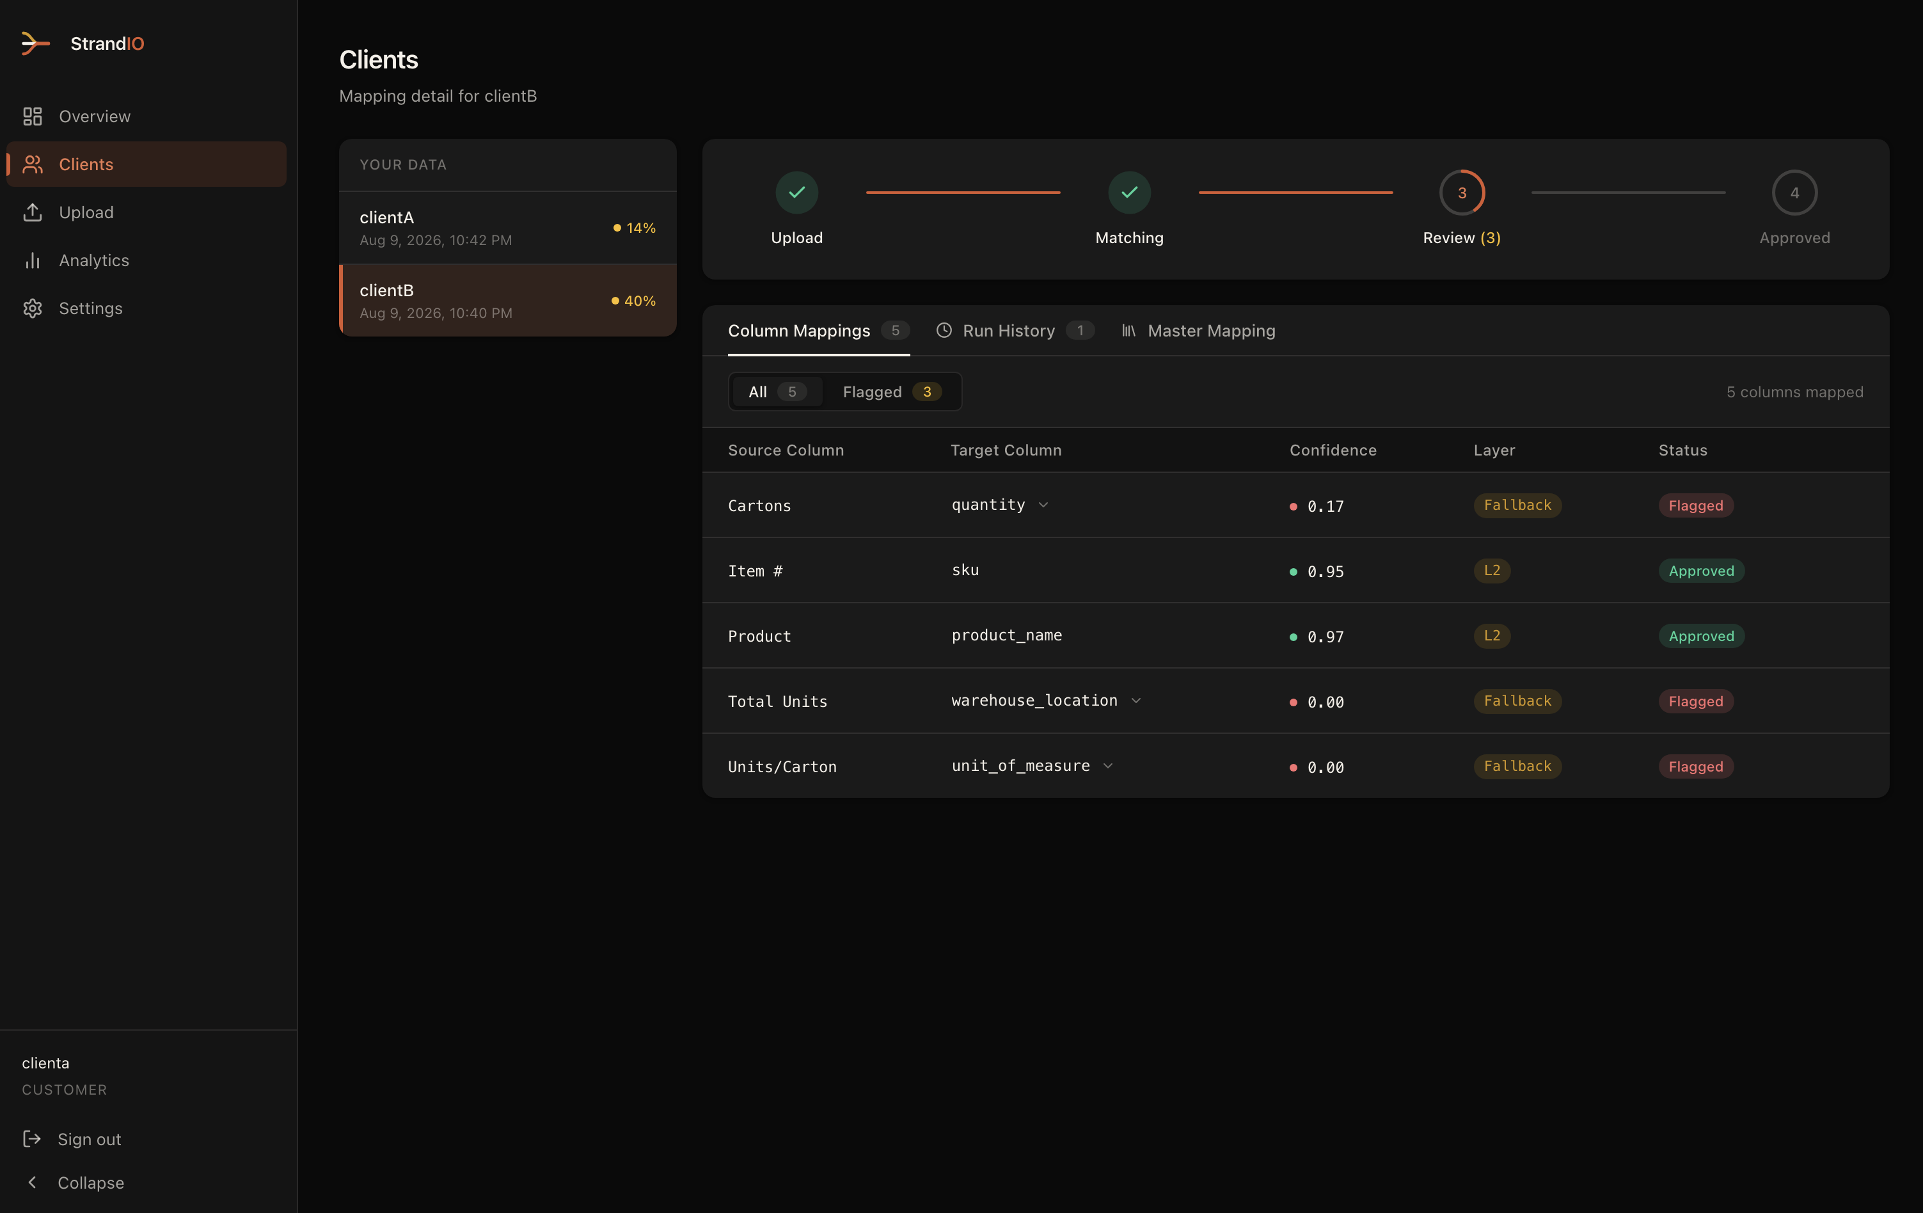The image size is (1923, 1213).
Task: Click the StrandIO logo icon
Action: point(36,43)
